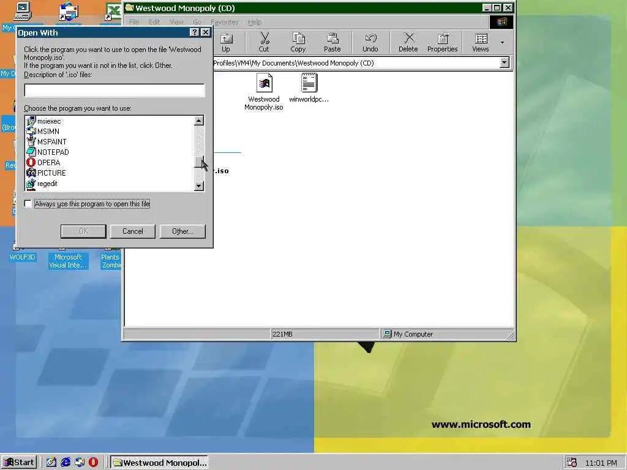The image size is (627, 470).
Task: Click the Up toolbar button
Action: pos(226,42)
